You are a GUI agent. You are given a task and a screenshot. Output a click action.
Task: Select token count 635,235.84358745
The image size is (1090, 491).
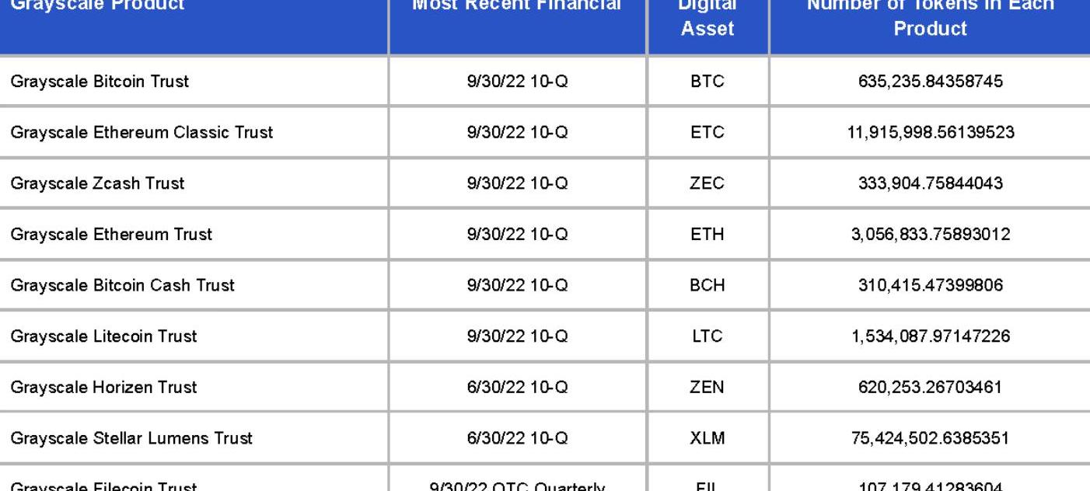[930, 82]
